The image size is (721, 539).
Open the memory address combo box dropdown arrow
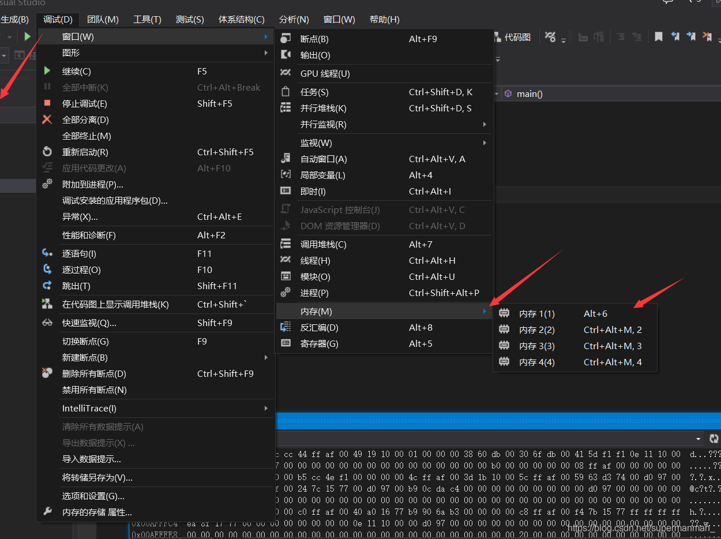tap(699, 439)
